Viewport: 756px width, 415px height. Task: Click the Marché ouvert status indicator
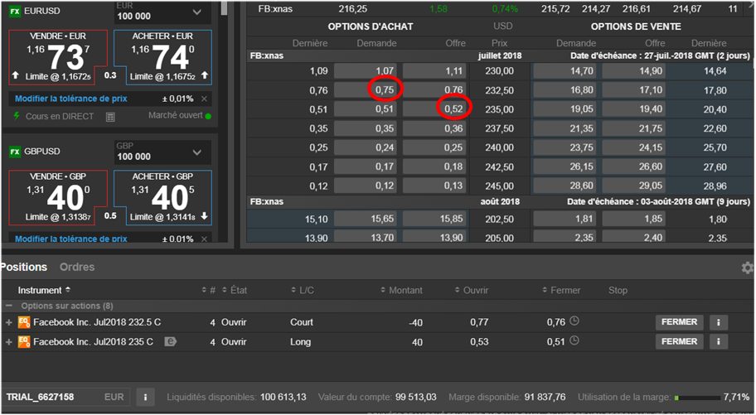[180, 116]
